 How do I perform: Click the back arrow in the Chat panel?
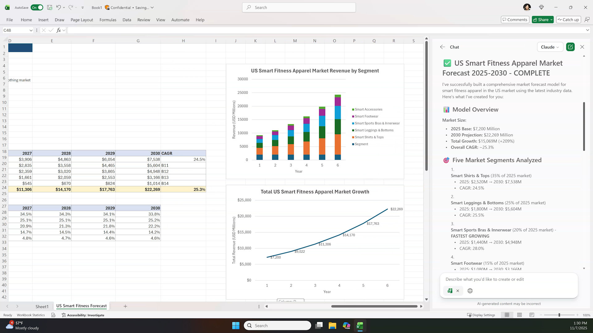pos(443,47)
